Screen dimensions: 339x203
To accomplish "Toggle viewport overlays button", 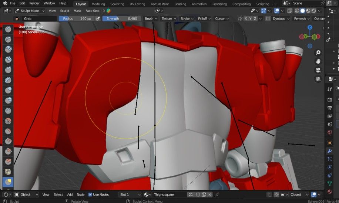I will [276, 11].
